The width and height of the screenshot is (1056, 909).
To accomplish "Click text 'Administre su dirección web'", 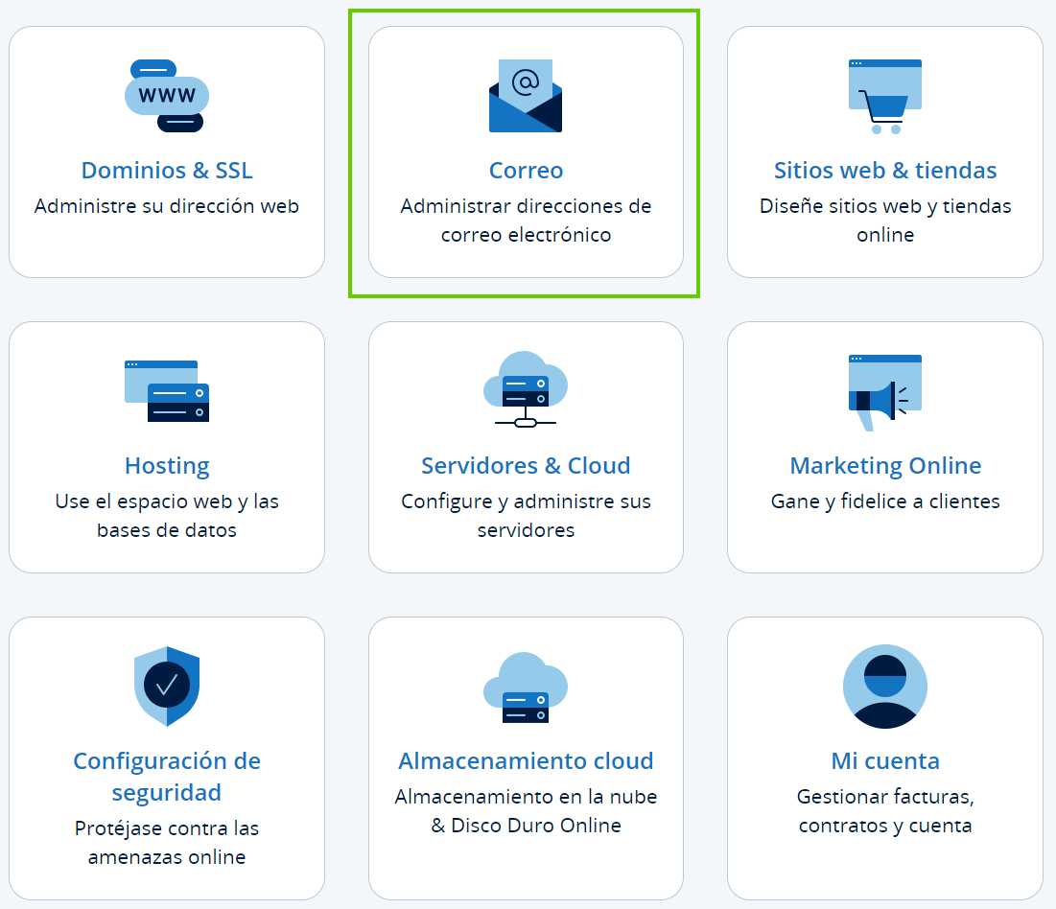I will (x=167, y=206).
